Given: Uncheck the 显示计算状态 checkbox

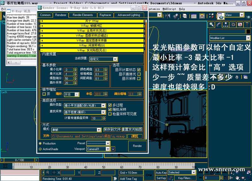Looking at the screenshot, I should (x=139, y=70).
